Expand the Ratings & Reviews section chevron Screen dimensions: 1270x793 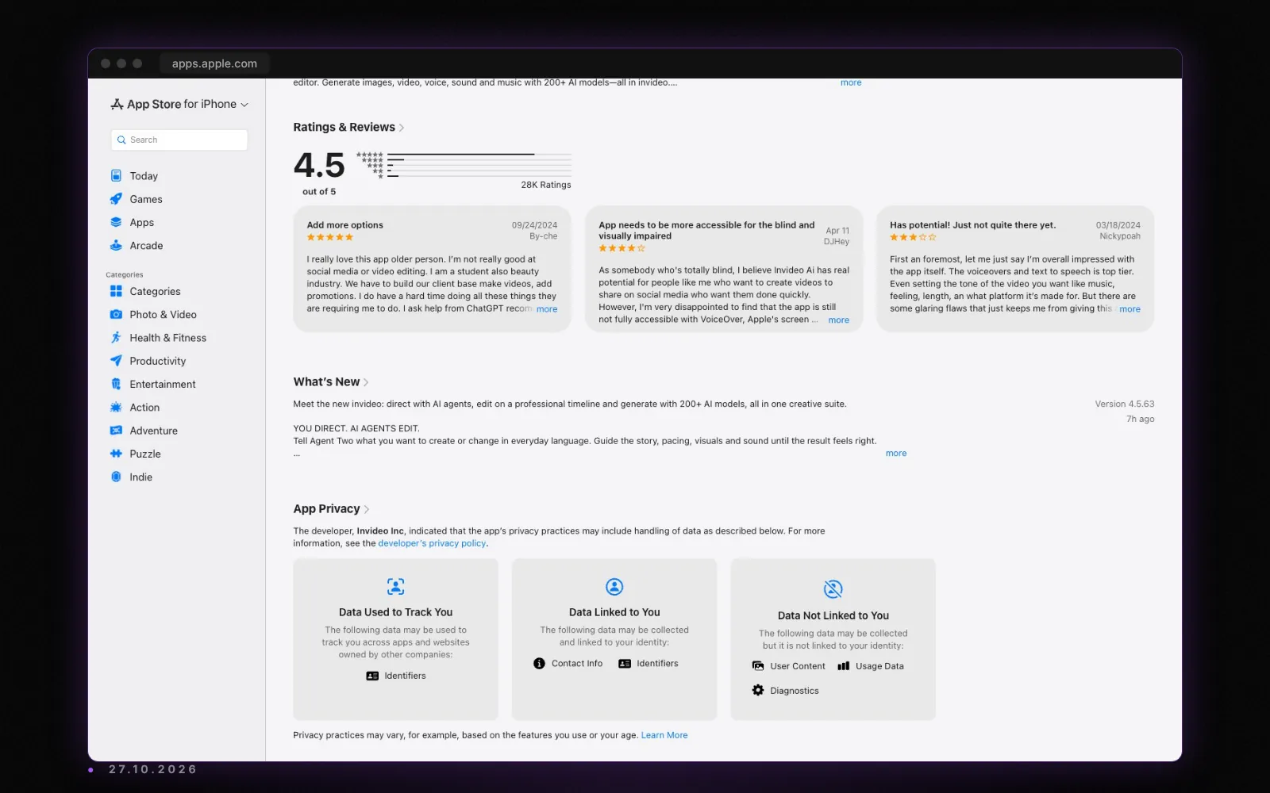pos(402,128)
